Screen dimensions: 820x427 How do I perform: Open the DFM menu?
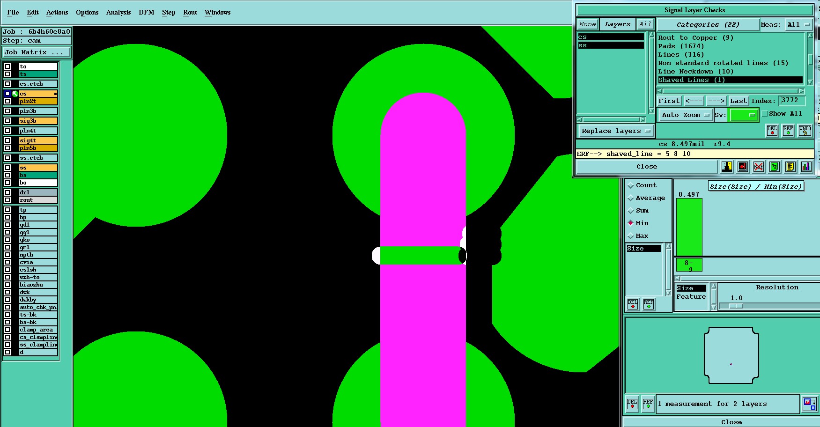point(147,12)
